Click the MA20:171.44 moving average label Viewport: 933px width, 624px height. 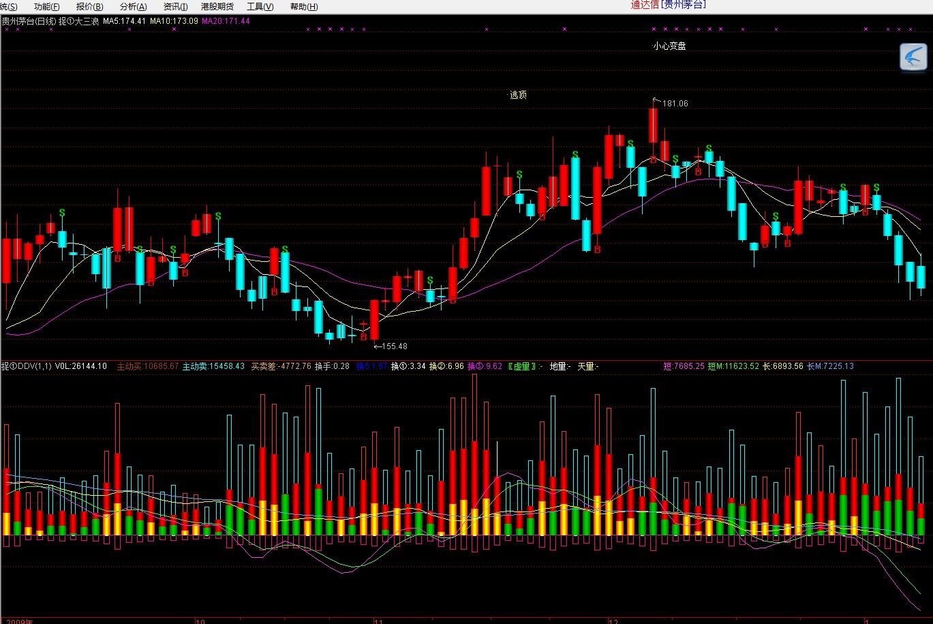pos(226,21)
